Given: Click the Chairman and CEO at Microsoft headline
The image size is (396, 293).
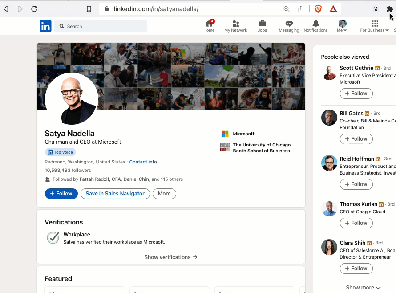Looking at the screenshot, I should pos(83,142).
